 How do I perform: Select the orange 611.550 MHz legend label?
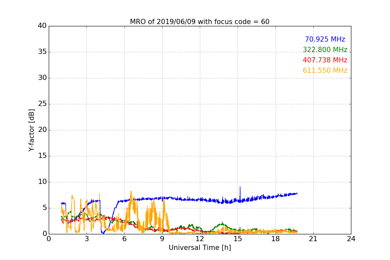[325, 71]
